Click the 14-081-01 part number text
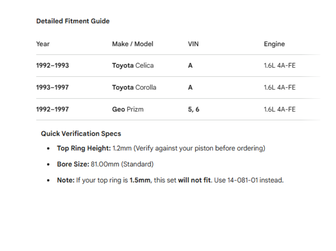Screen dimensions: 336x251 pyautogui.click(x=242, y=180)
